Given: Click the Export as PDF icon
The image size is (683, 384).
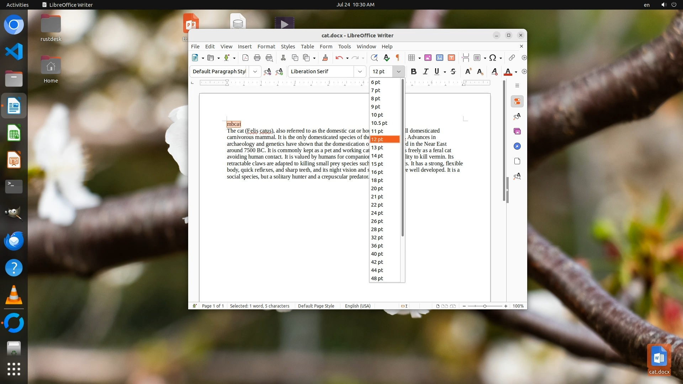Looking at the screenshot, I should pyautogui.click(x=245, y=58).
